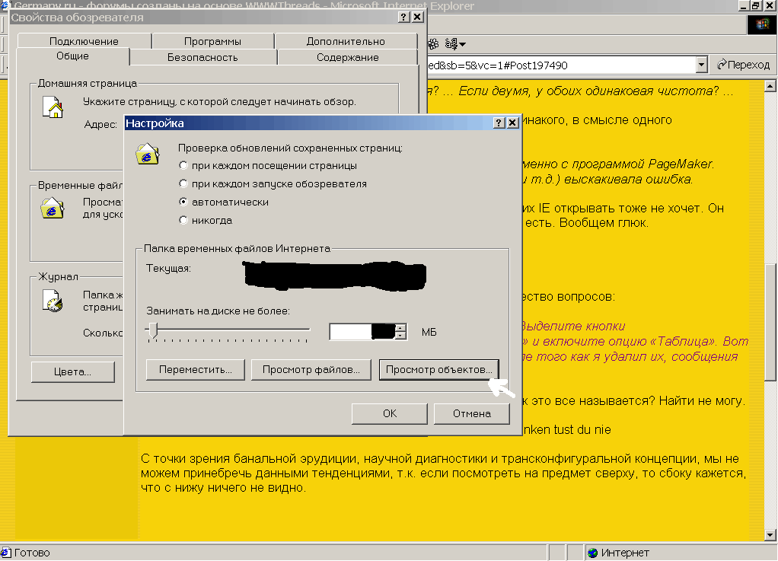Select 'при каждом посещении страницы' option
The width and height of the screenshot is (778, 561).
pyautogui.click(x=183, y=165)
